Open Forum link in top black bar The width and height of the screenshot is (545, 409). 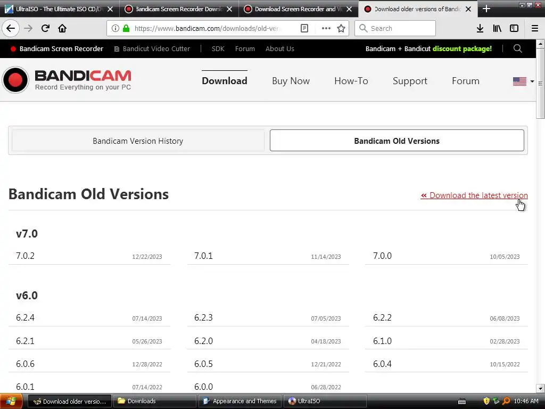245,48
